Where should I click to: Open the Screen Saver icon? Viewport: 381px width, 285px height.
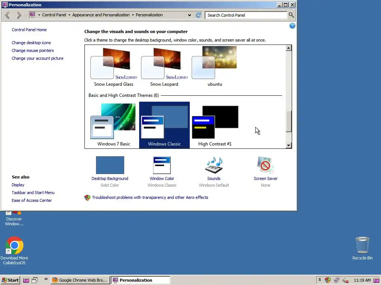point(266,165)
